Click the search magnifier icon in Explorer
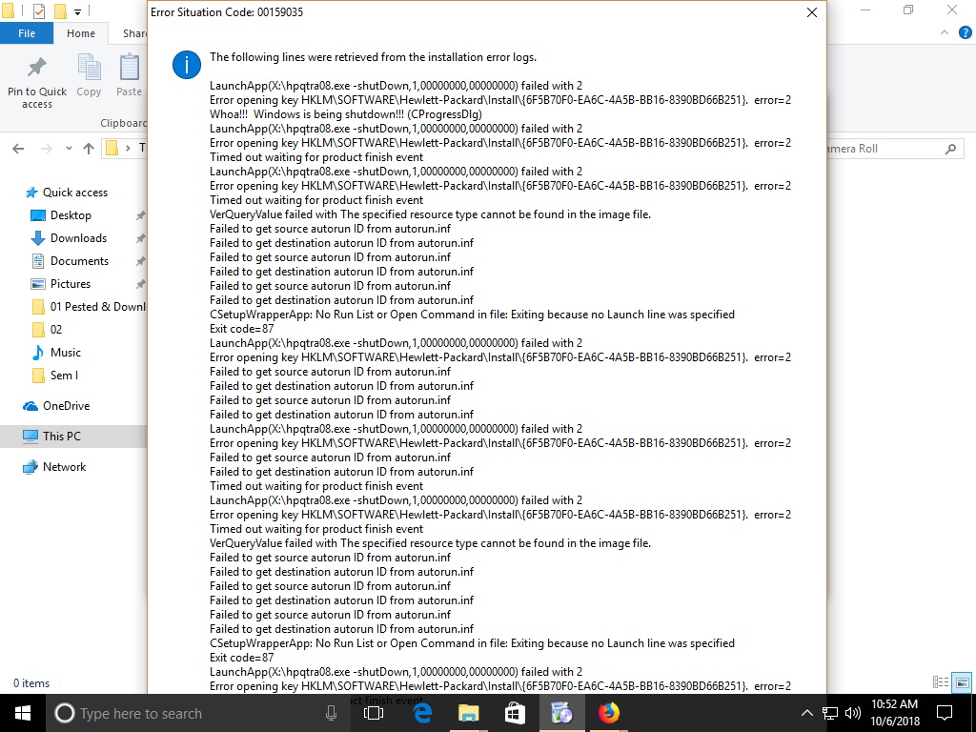This screenshot has height=732, width=976. click(950, 149)
